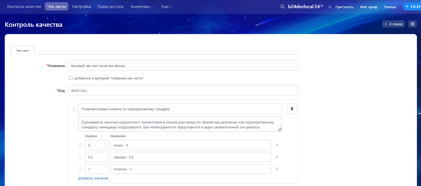Image resolution: width=421 pixels, height=186 pixels.
Task: Click the Помощь button
Action: click(x=390, y=7)
